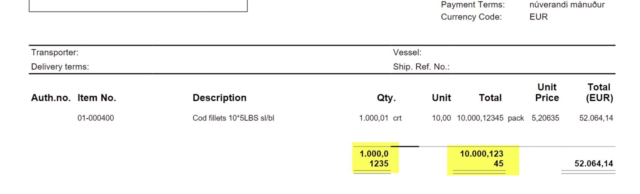Viewport: 640px width, 194px height.
Task: Click the unit price 5,20635
Action: click(x=545, y=118)
